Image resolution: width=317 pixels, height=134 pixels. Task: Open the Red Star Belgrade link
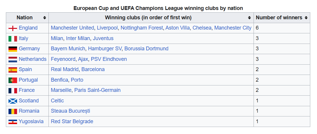click(72, 121)
